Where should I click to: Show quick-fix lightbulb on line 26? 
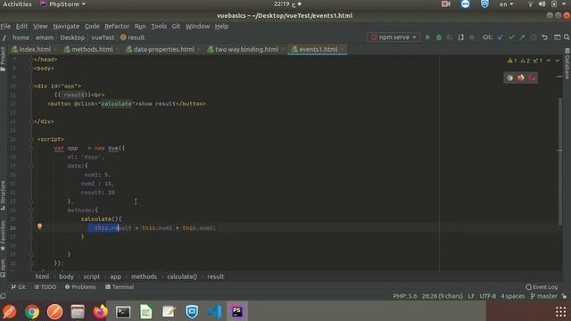click(x=39, y=226)
